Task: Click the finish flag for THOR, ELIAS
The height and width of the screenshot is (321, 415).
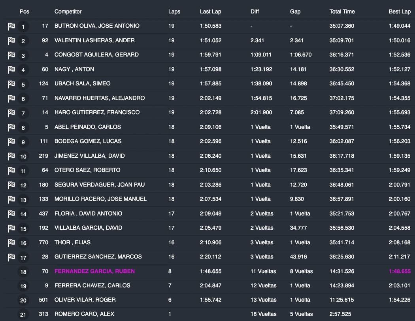Action: 11,243
